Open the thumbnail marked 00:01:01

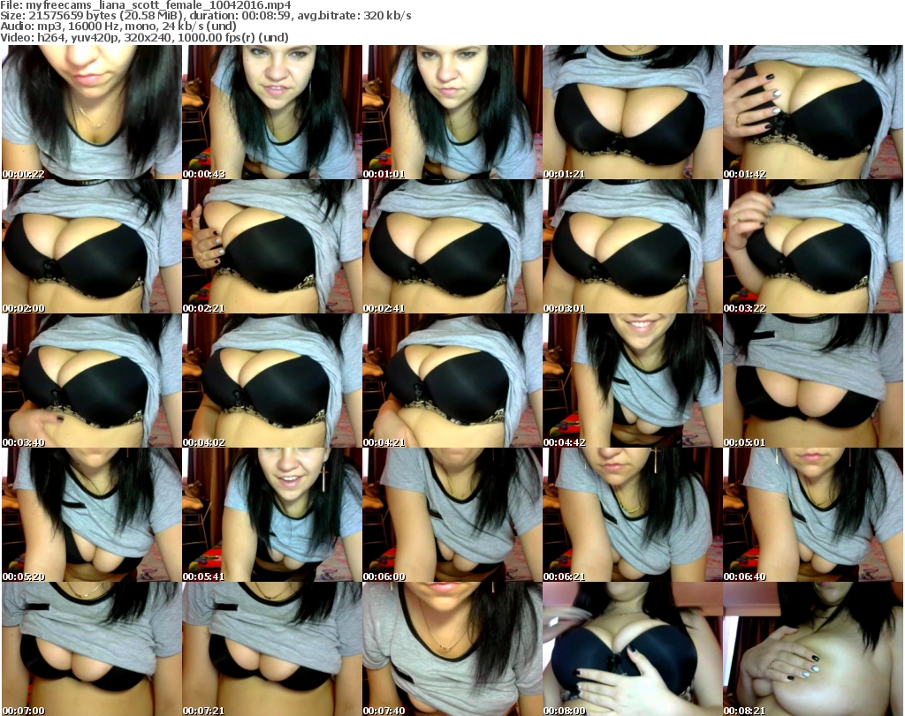tap(452, 112)
